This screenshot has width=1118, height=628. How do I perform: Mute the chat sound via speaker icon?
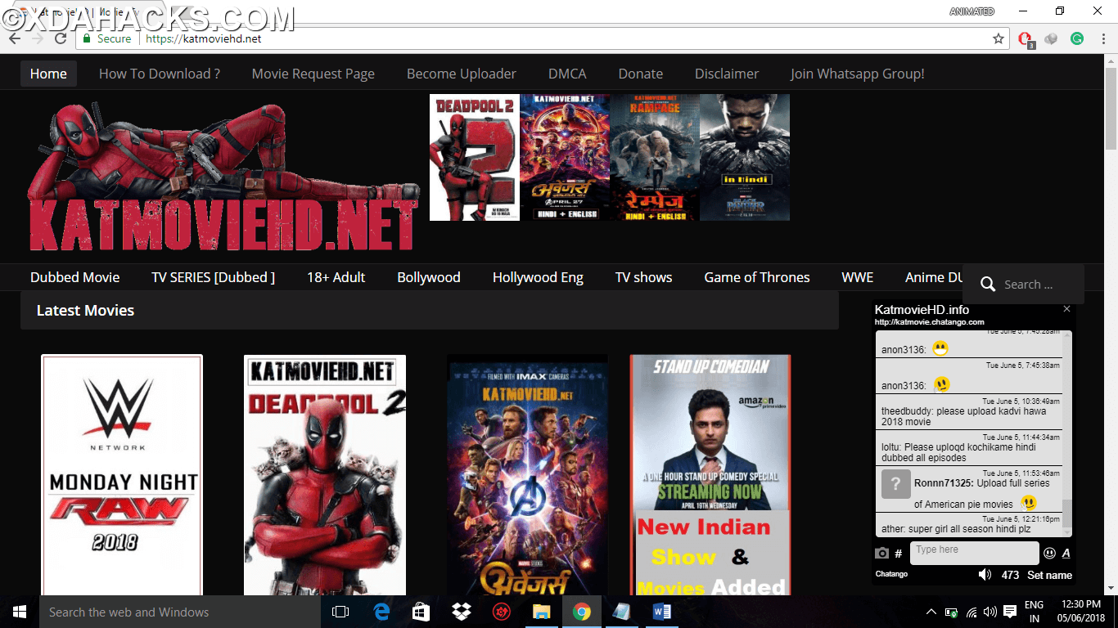pyautogui.click(x=985, y=575)
